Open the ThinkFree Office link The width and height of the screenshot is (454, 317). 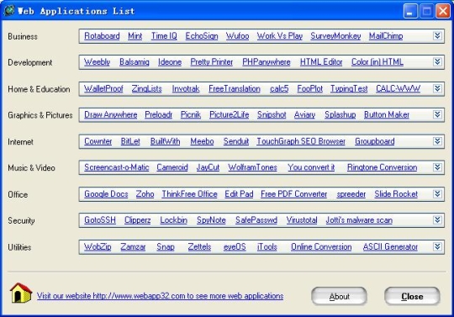(189, 194)
